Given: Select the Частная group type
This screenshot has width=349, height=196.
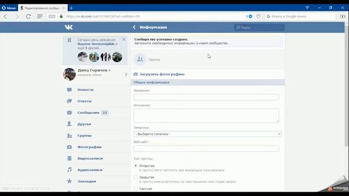Looking at the screenshot, I should [x=136, y=188].
